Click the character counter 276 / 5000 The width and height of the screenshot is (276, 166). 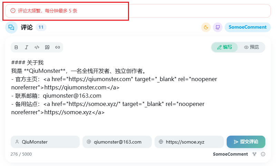[21, 154]
